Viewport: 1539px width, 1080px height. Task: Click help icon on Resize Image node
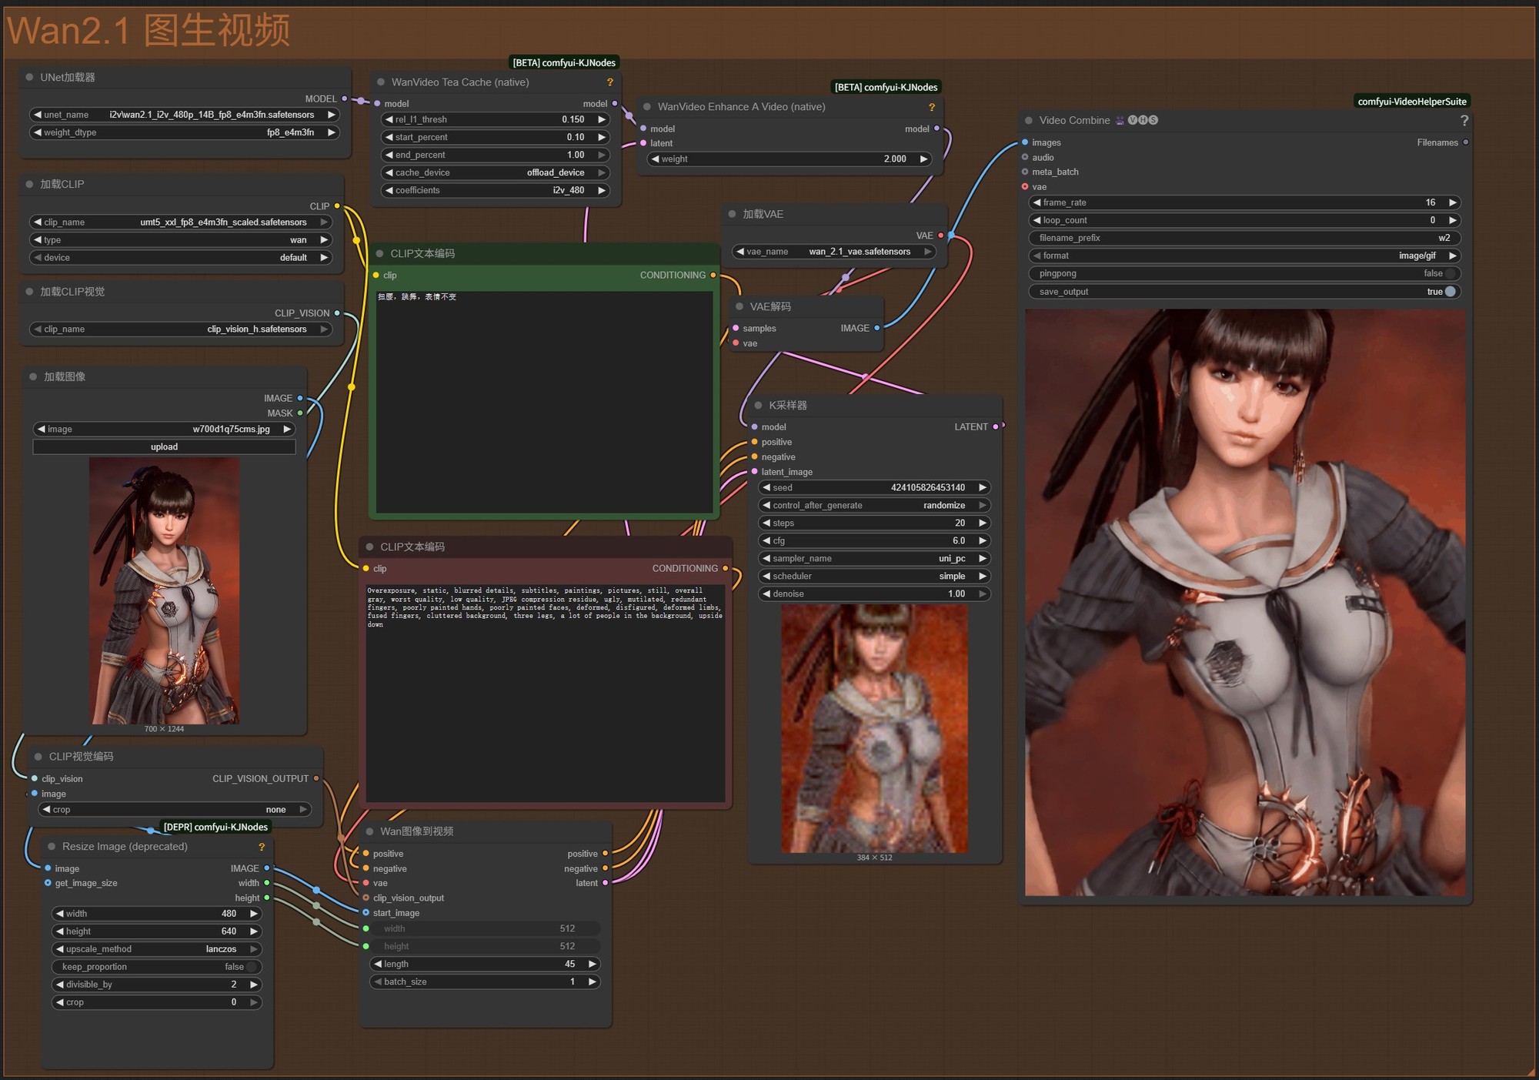(262, 847)
